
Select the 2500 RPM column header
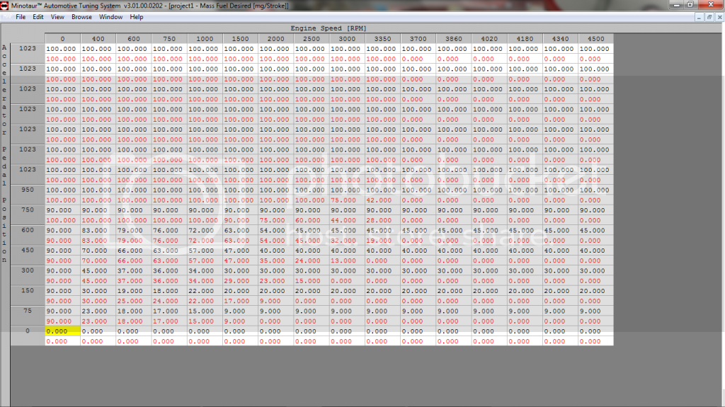312,39
